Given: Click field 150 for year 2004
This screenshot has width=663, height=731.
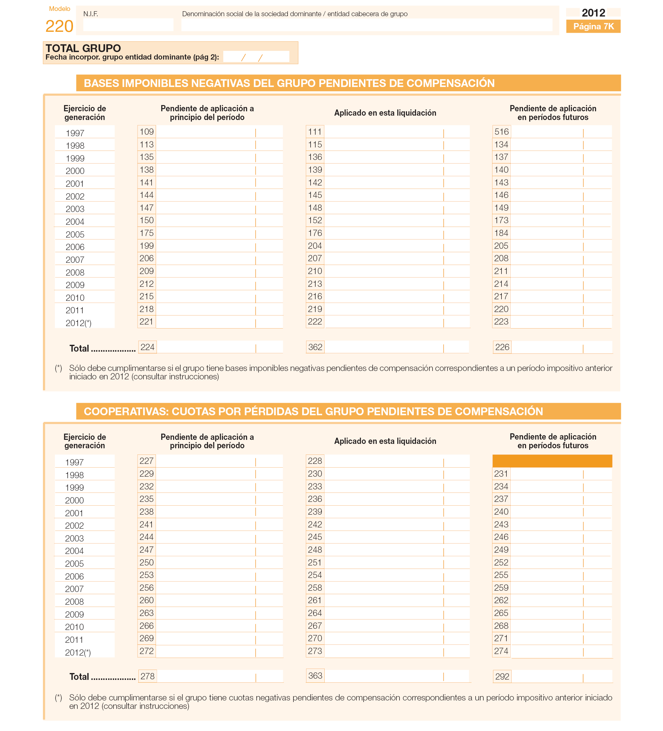Looking at the screenshot, I should coord(219,220).
